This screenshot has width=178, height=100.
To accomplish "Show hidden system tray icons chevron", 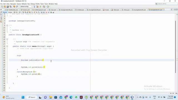I will click(137, 97).
